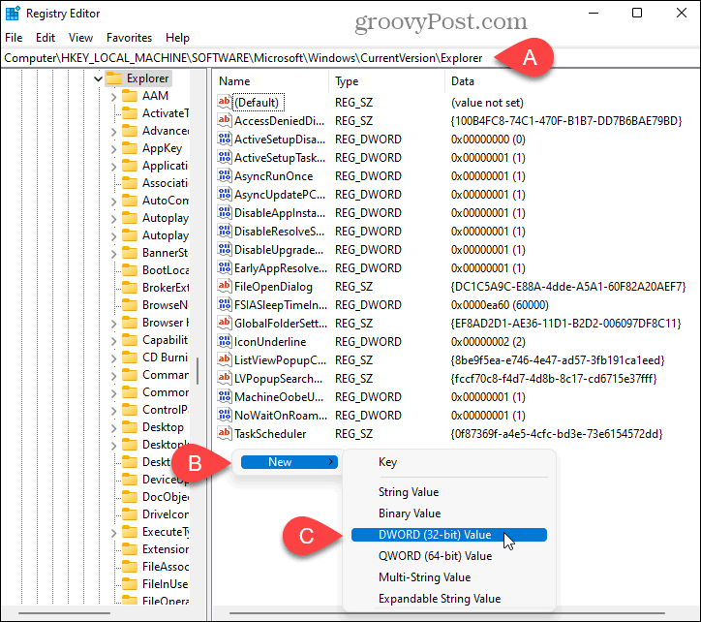Screen dimensions: 701x622
Task: Click the ActiveSetupTask... DWORD icon
Action: click(225, 157)
